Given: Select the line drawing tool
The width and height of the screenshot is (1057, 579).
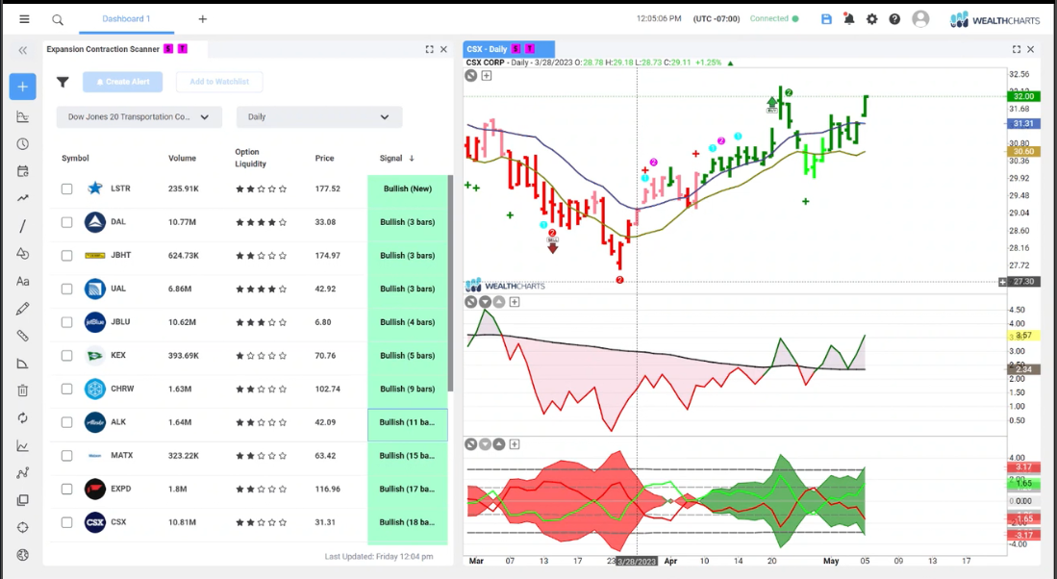Looking at the screenshot, I should [x=22, y=226].
